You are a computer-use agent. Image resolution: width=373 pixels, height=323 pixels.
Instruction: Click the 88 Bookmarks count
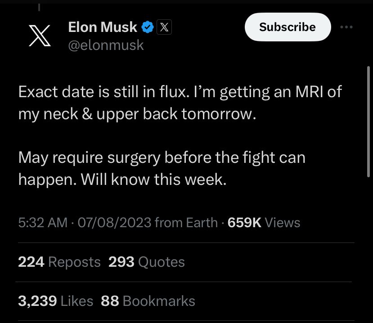pyautogui.click(x=148, y=301)
